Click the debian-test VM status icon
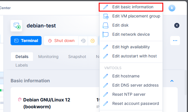This screenshot has height=112, width=188. (16, 26)
